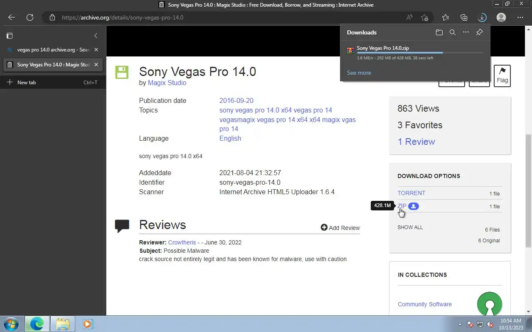Image resolution: width=532 pixels, height=332 pixels.
Task: Open the tab actions menu icon
Action: tap(10, 36)
